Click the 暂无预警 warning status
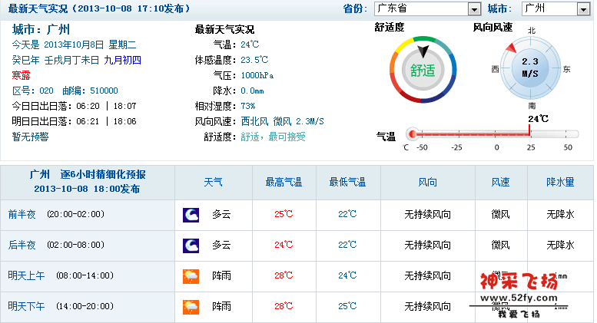This screenshot has width=597, height=323. [x=30, y=137]
